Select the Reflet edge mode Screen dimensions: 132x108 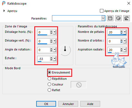49,90
